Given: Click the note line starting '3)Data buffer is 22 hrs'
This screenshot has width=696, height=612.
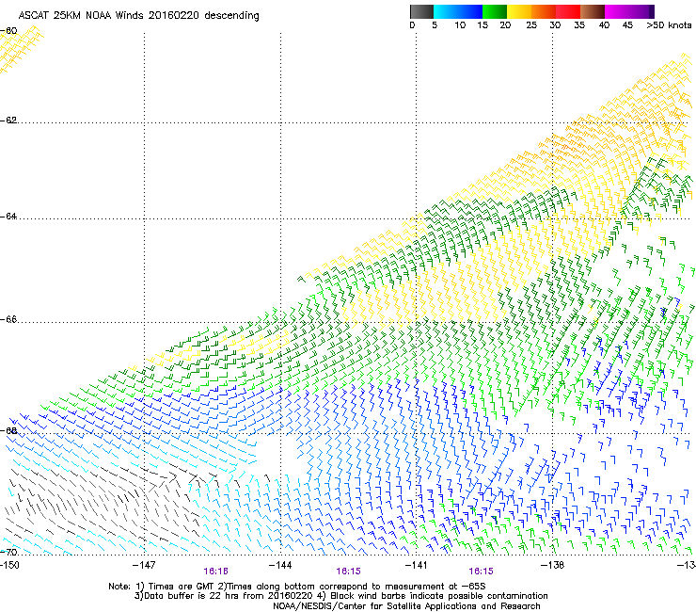Looking at the screenshot, I should point(340,596).
